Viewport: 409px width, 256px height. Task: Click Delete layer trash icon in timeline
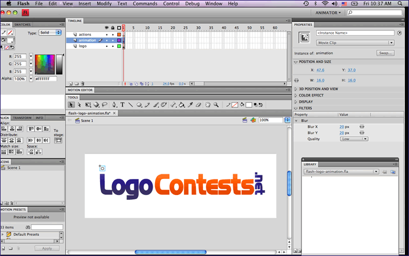click(82, 84)
